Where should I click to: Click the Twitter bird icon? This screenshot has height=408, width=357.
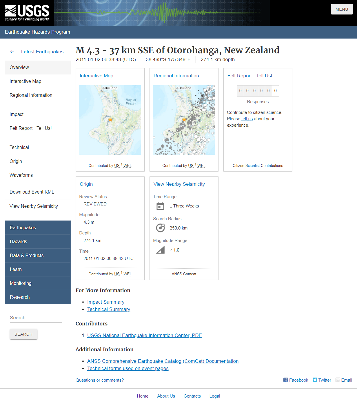315,380
